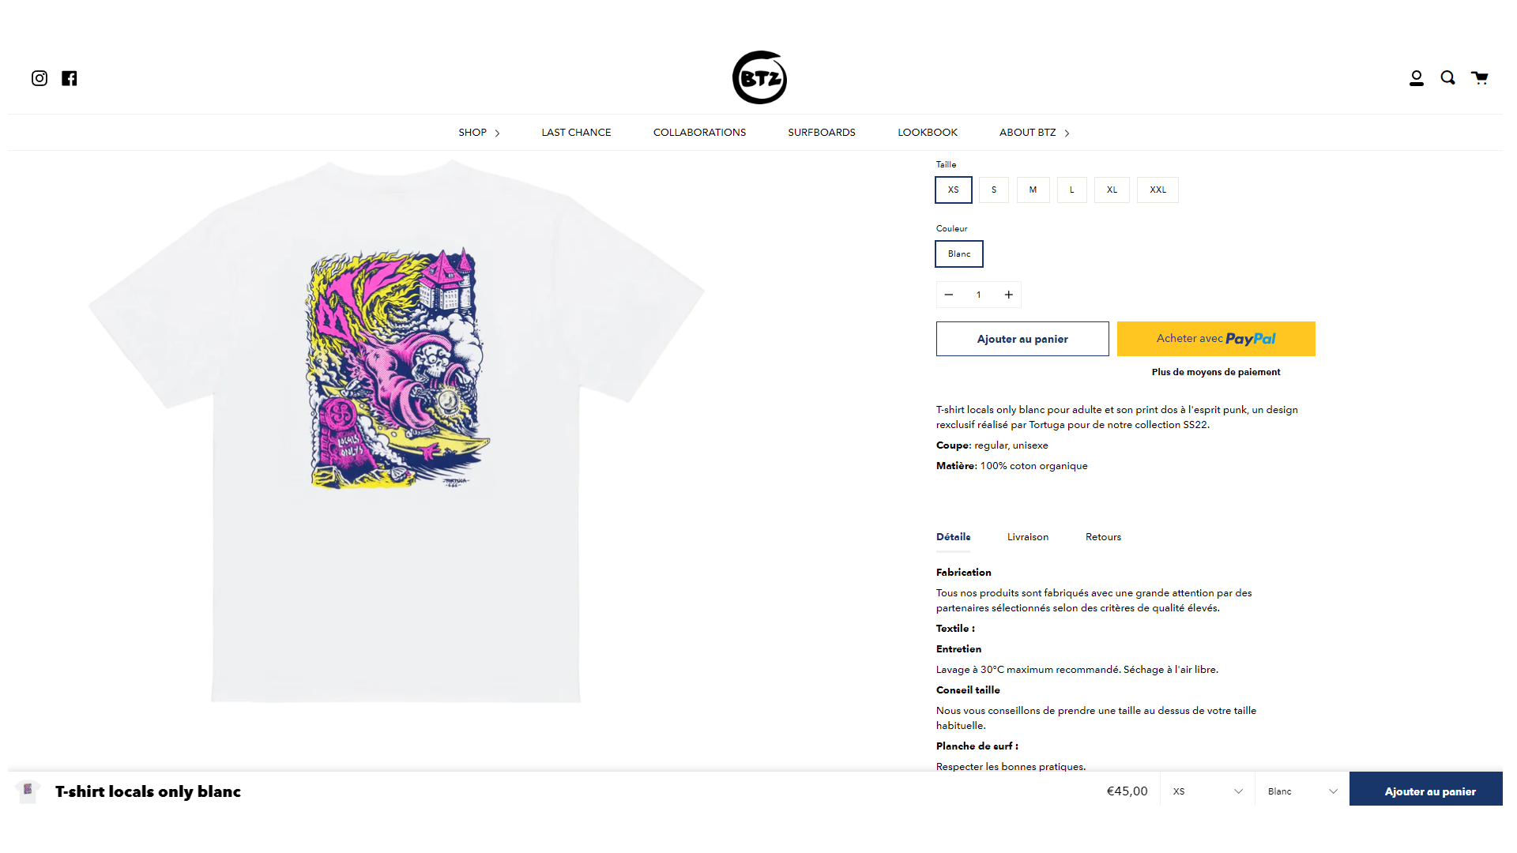Switch to the Retours tab
1517x853 pixels.
coord(1103,537)
